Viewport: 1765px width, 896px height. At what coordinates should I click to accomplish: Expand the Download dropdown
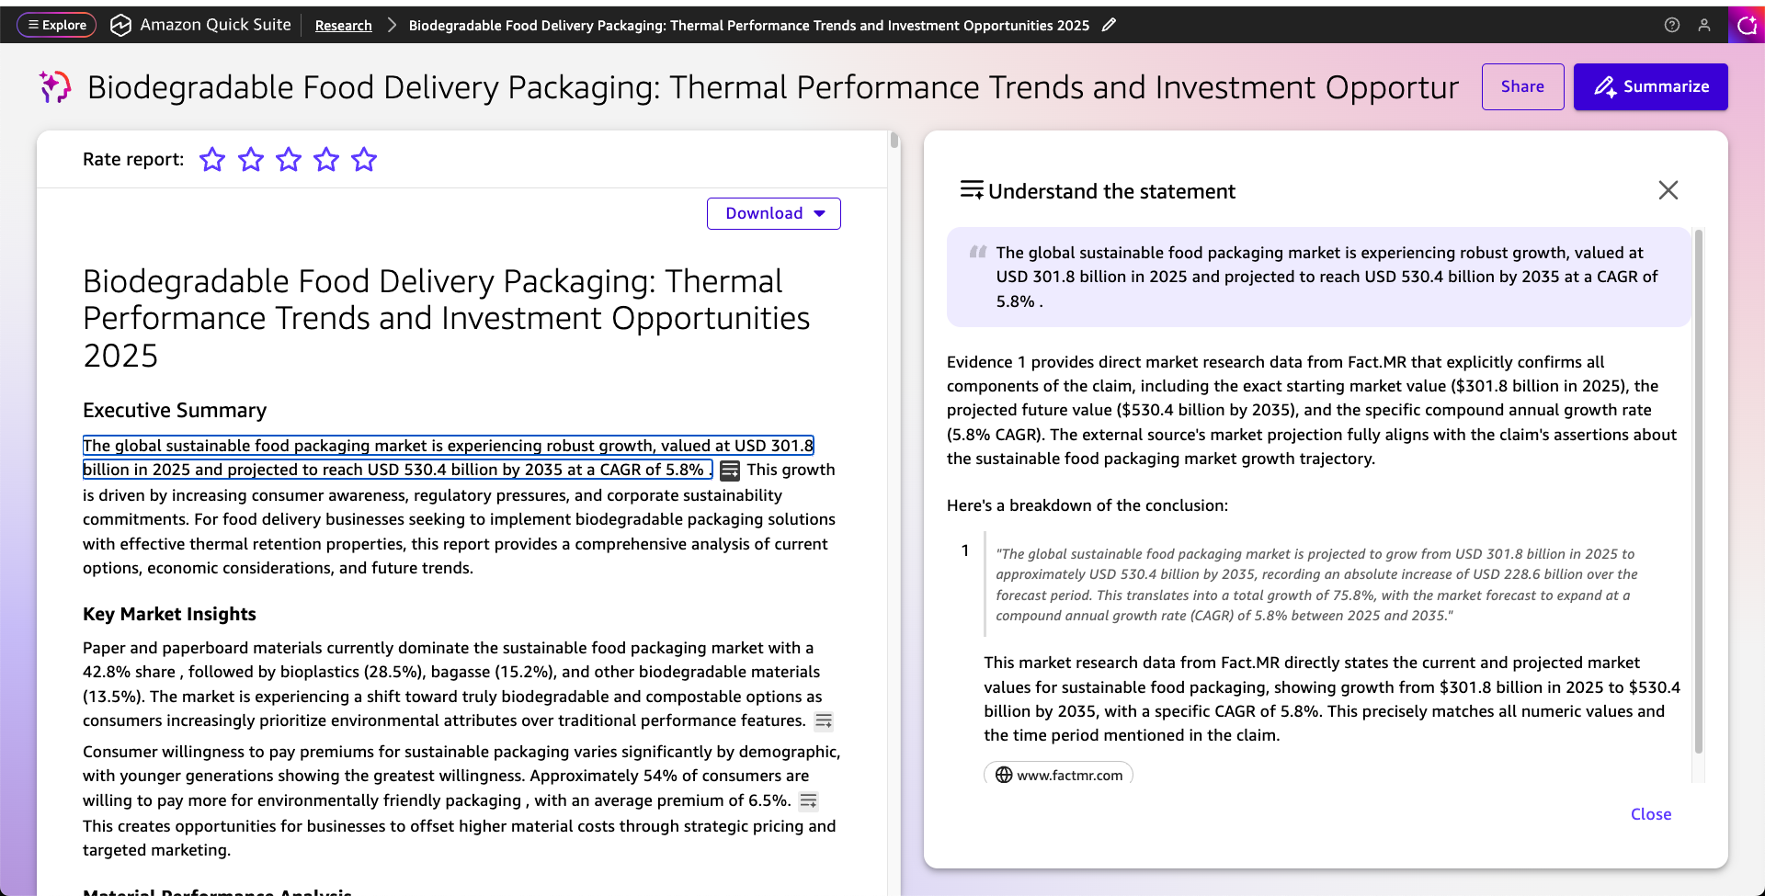click(773, 213)
